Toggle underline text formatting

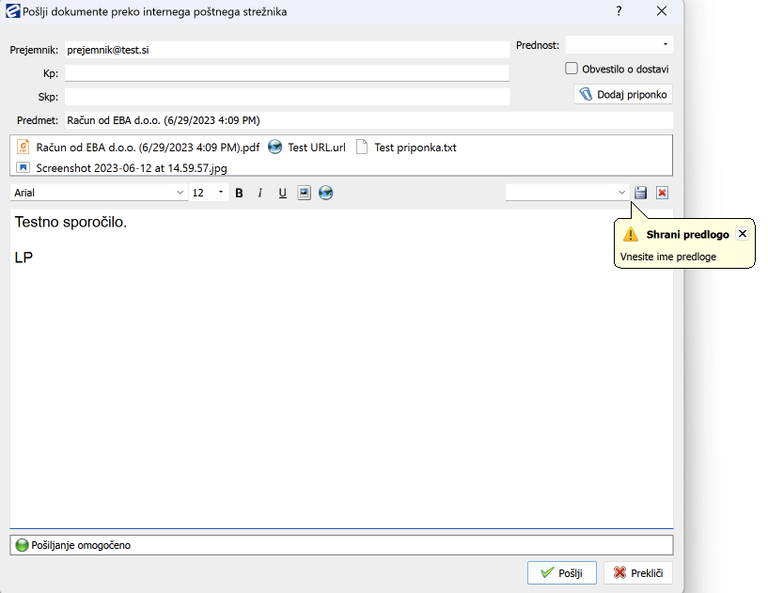[x=282, y=193]
